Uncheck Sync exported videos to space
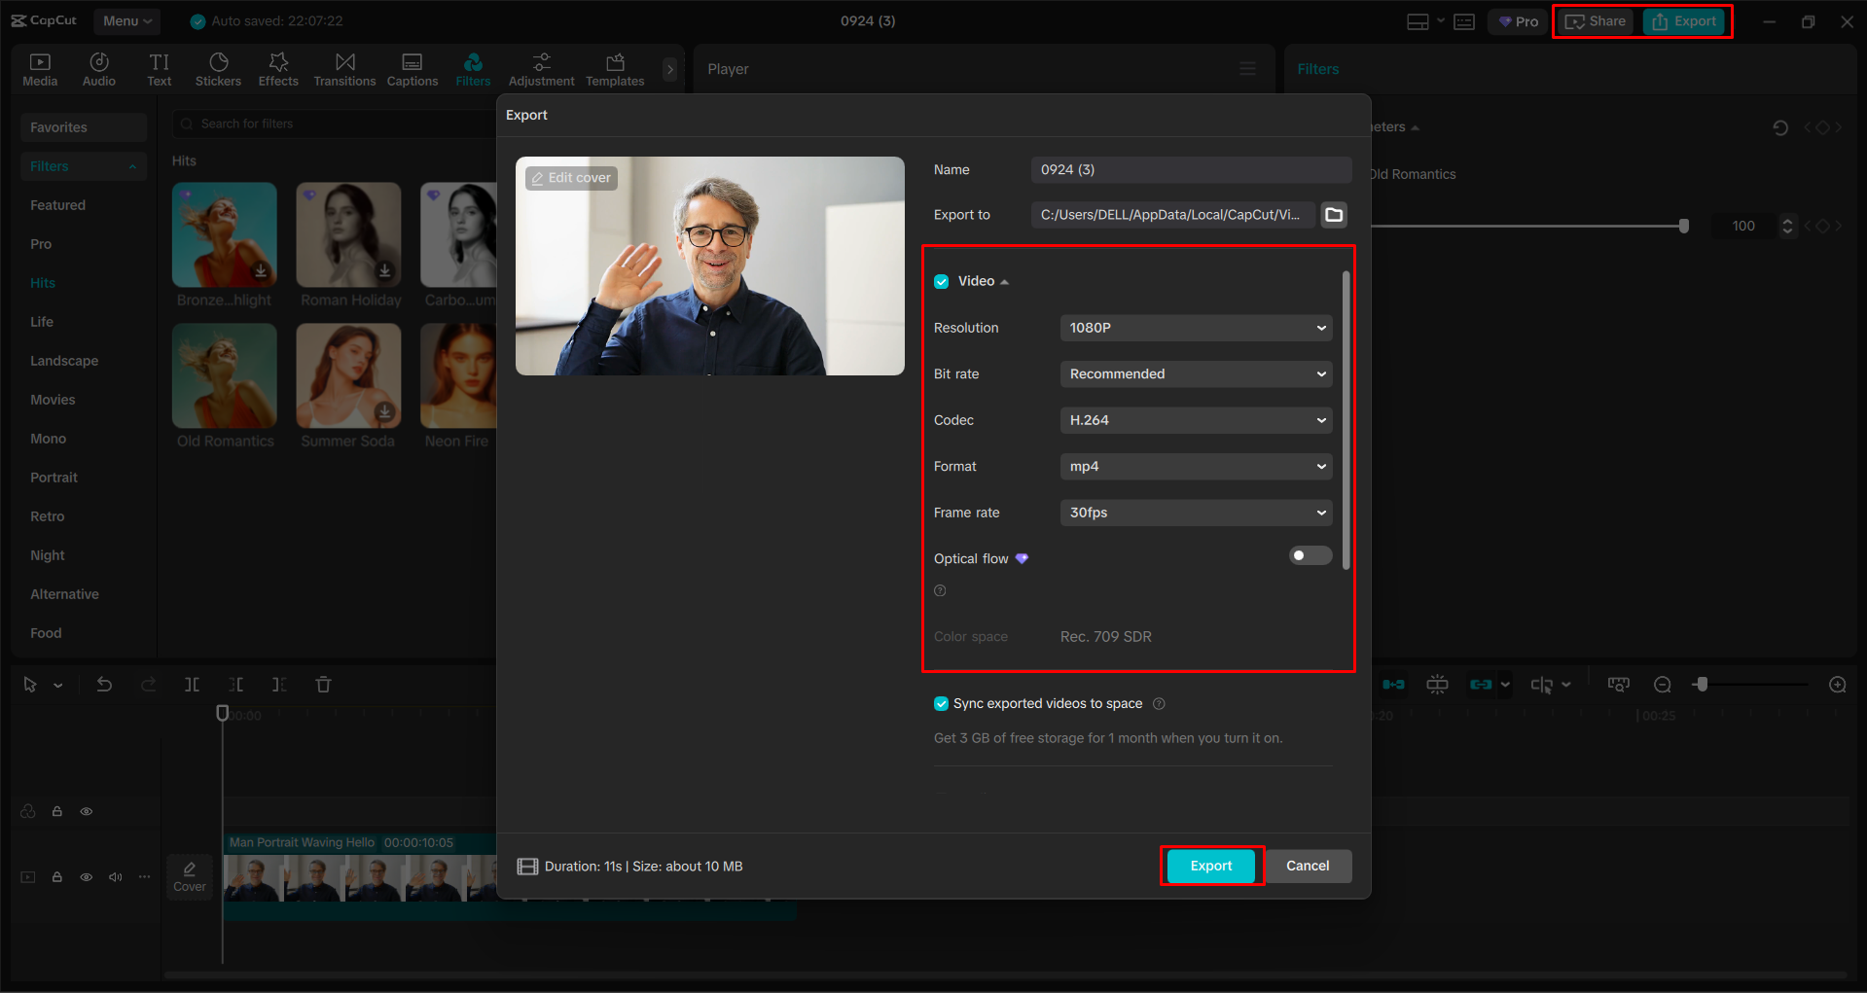Screen dimensions: 1867x993 tap(941, 703)
